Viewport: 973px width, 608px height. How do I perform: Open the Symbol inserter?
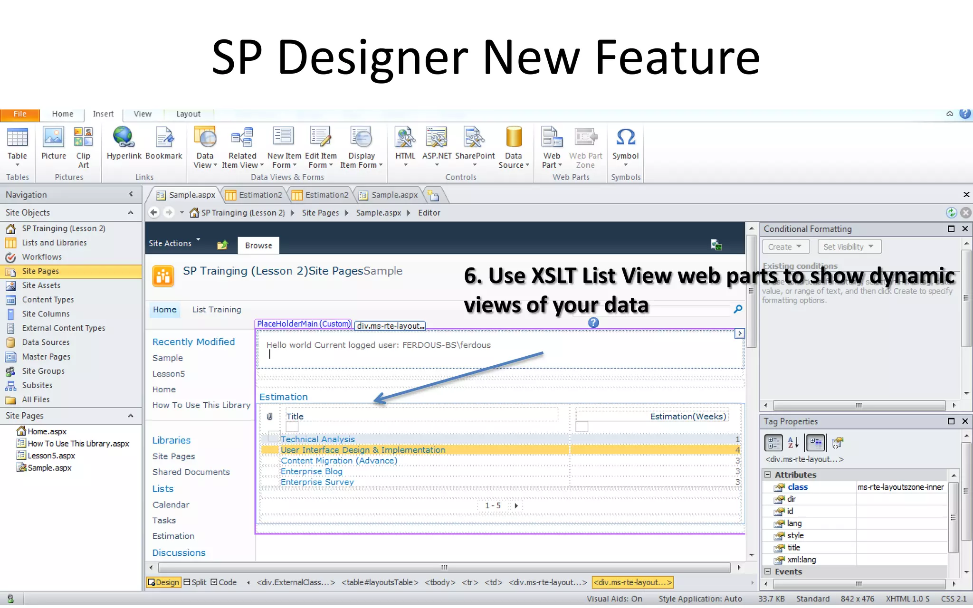[x=625, y=146]
